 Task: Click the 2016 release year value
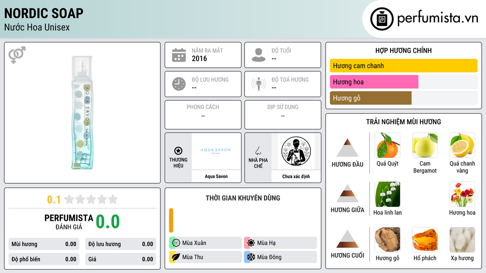coord(199,58)
